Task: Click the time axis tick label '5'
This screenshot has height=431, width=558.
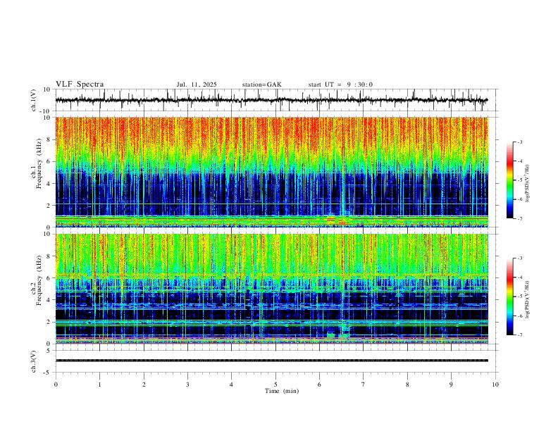Action: click(x=275, y=385)
